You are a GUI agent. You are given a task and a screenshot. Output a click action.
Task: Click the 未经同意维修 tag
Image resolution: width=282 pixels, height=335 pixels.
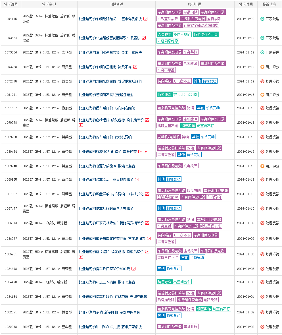click(x=168, y=41)
